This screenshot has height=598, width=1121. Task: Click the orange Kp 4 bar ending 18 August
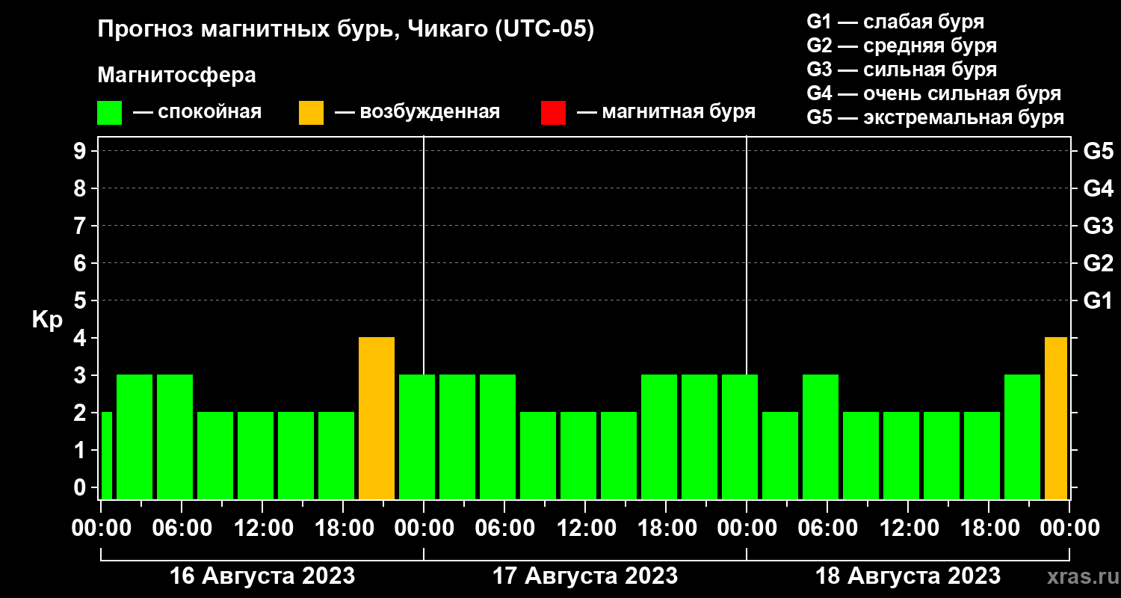pyautogui.click(x=1056, y=419)
